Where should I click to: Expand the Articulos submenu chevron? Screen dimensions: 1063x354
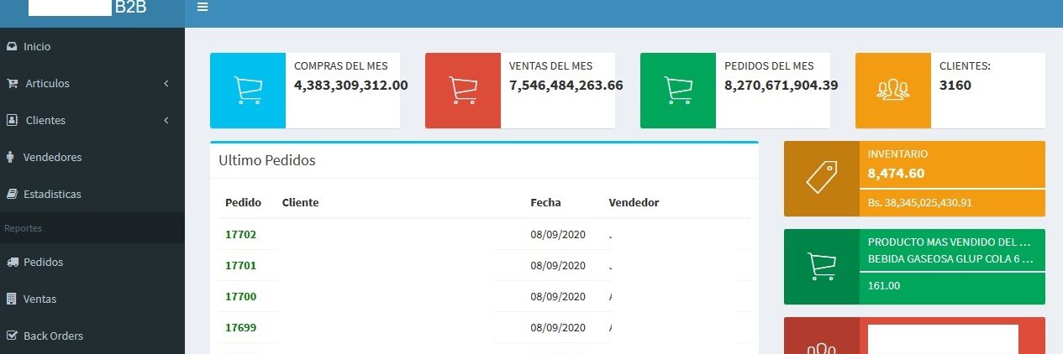(x=166, y=83)
